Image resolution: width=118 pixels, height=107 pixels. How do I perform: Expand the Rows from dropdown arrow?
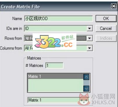[90, 38]
